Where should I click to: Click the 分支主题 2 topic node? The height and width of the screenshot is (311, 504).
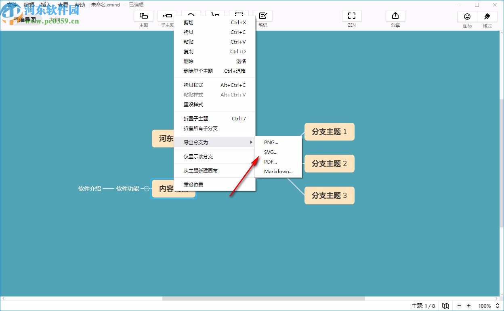(329, 164)
